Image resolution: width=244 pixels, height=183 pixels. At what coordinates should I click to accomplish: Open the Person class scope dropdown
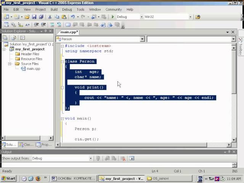click(142, 39)
